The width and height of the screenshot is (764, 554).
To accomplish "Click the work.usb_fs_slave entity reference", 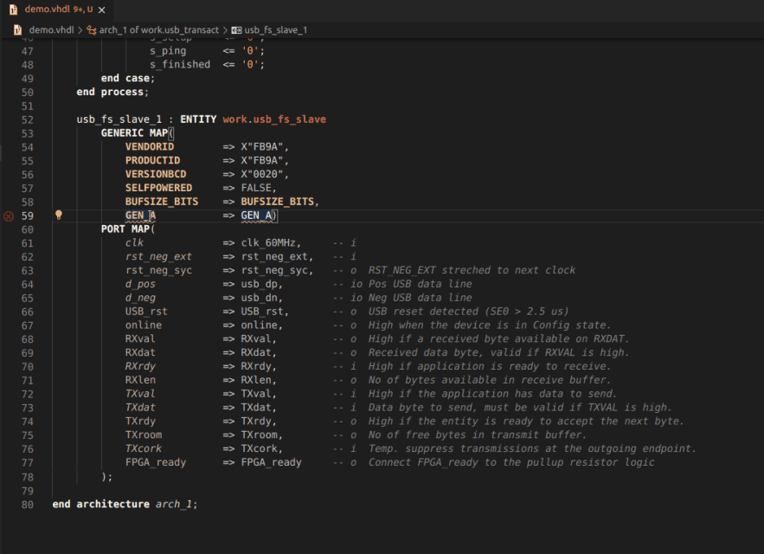I will tap(277, 119).
